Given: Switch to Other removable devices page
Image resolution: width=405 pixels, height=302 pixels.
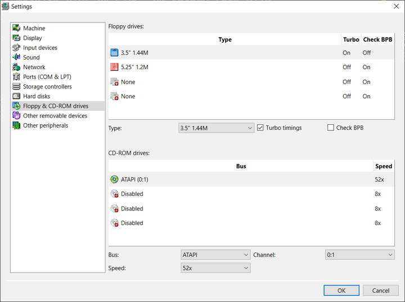Looking at the screenshot, I should click(55, 116).
